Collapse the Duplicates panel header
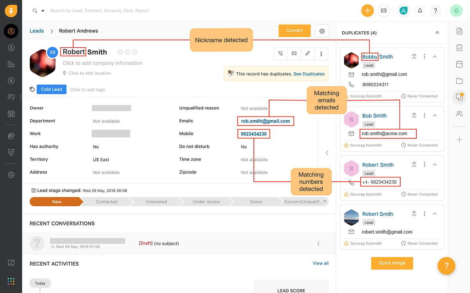The width and height of the screenshot is (470, 293). click(x=437, y=33)
